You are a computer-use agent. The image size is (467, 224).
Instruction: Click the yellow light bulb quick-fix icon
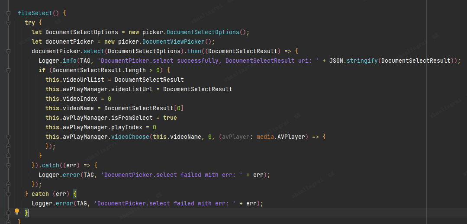tap(17, 212)
